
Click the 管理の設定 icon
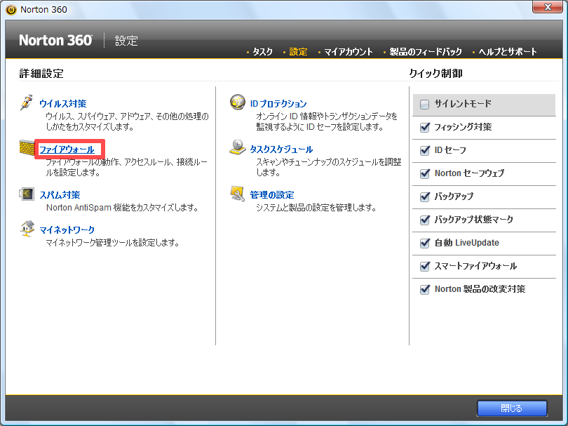pyautogui.click(x=238, y=194)
